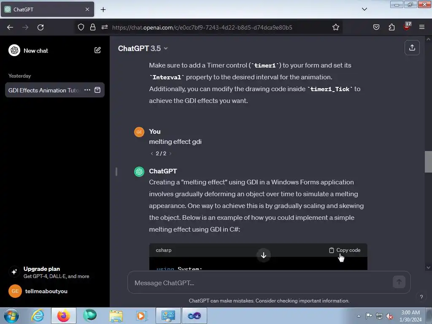The image size is (432, 324).
Task: Open the Windows Start menu orb
Action: click(x=11, y=316)
